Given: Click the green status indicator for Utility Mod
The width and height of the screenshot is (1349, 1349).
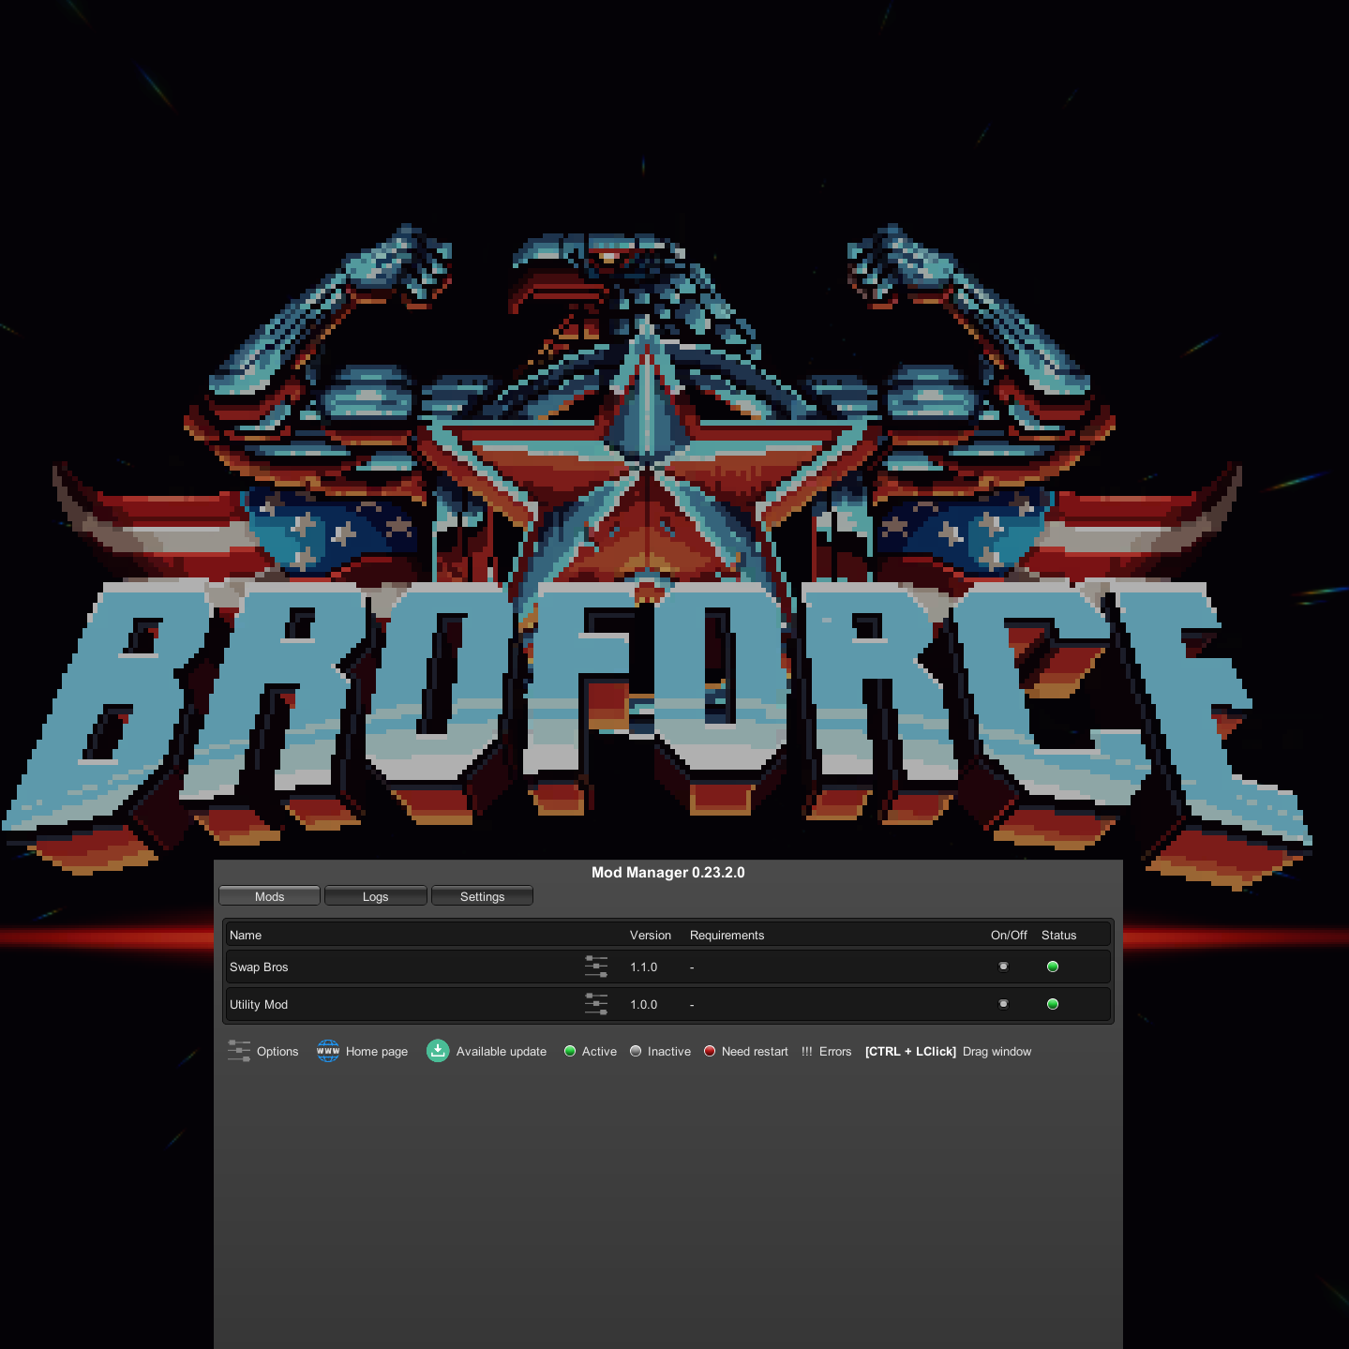Looking at the screenshot, I should (1053, 1004).
